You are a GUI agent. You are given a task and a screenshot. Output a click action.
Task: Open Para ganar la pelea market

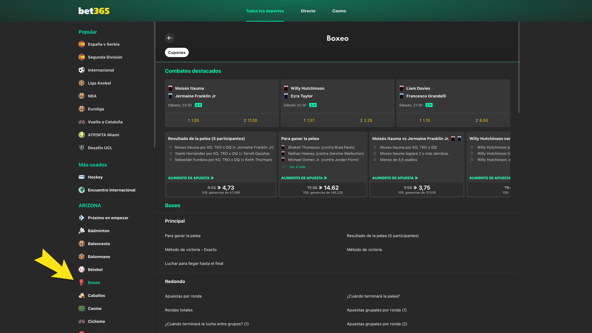click(183, 236)
